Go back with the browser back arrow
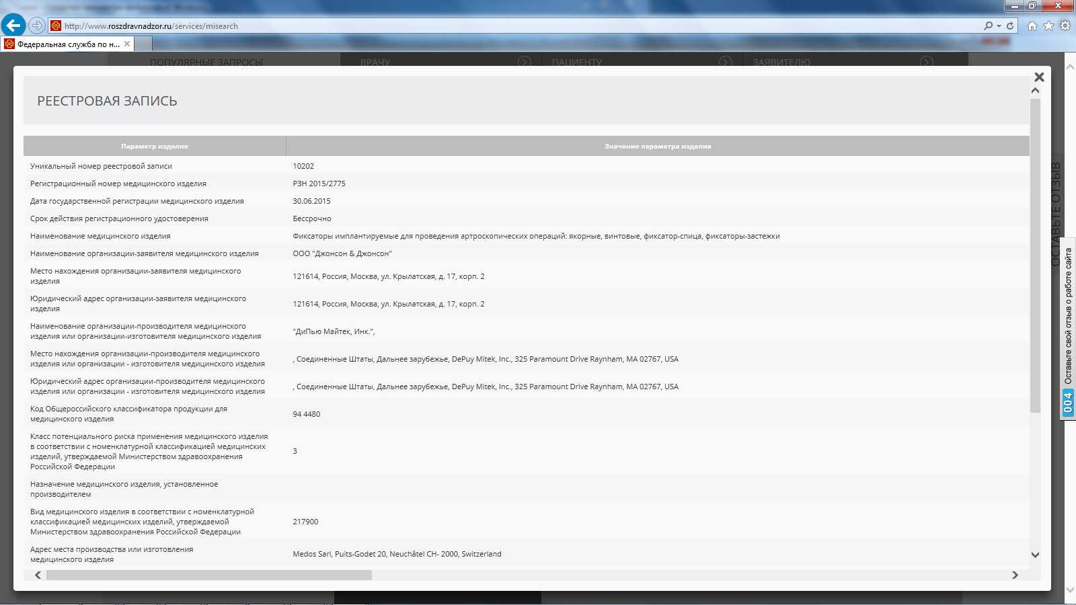 [13, 26]
